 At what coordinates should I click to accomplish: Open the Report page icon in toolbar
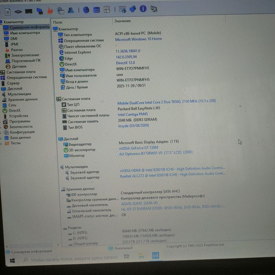coord(7,12)
